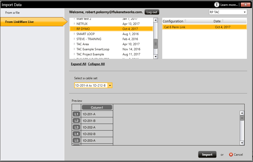Expand the TAC Area project node
The width and height of the screenshot is (253, 162).
click(75, 44)
